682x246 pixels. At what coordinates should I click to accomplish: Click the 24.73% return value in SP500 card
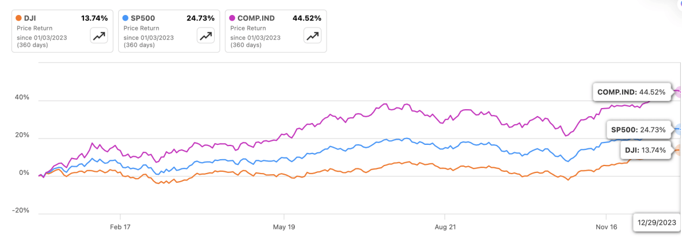click(200, 18)
